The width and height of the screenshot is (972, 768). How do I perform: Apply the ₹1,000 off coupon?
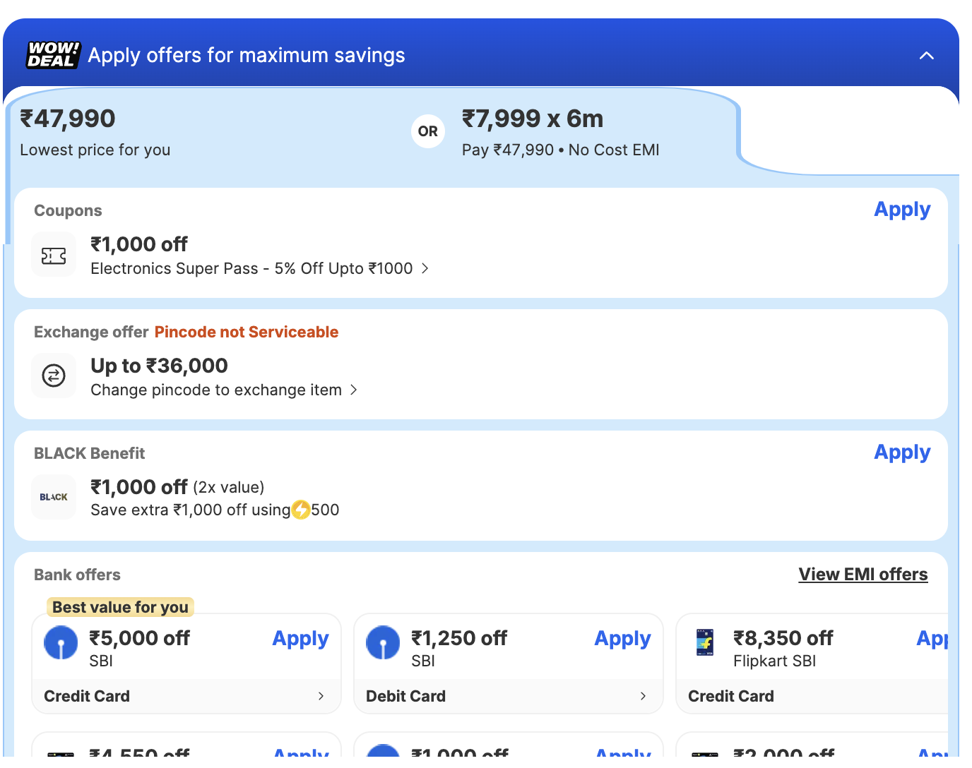pyautogui.click(x=901, y=210)
